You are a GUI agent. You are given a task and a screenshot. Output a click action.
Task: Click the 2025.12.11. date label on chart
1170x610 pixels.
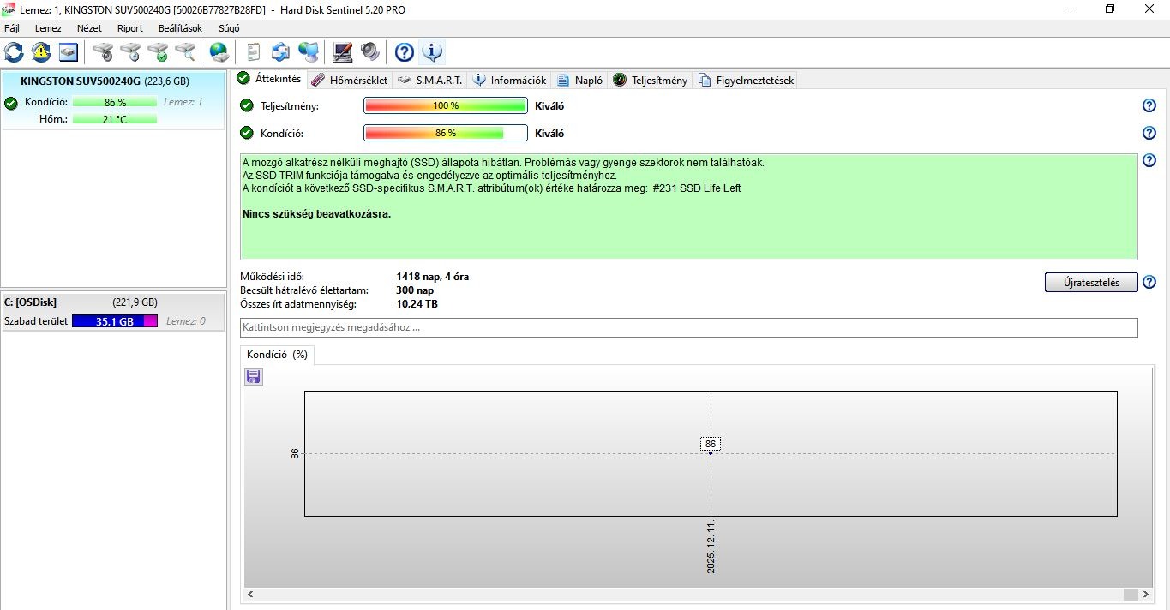click(711, 546)
